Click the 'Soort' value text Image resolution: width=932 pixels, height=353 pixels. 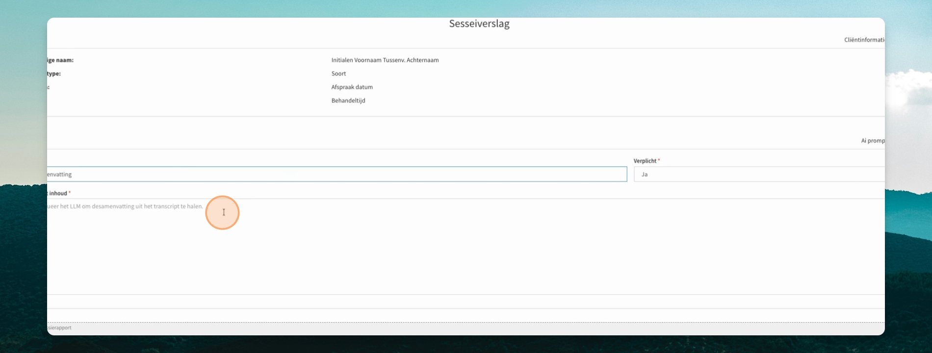click(x=338, y=74)
